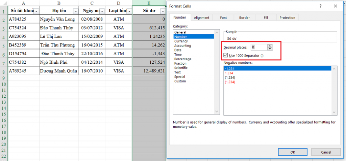Increase Decimal places with the up arrow
The image size is (346, 161).
tap(270, 46)
